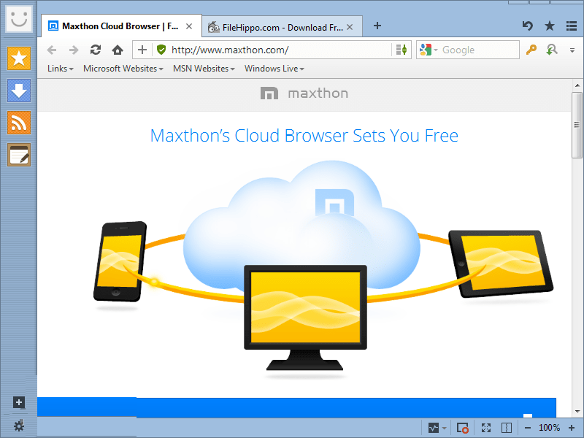584x438 pixels.
Task: Go forward to the next page
Action: click(x=74, y=50)
